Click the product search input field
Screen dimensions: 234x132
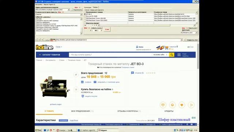coord(110,55)
